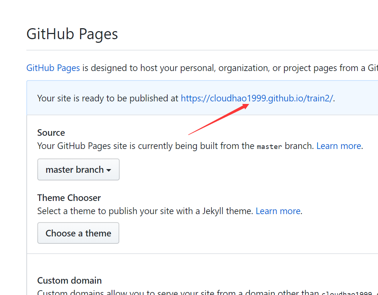The image size is (378, 295).
Task: Open the master branch source dropdown
Action: 78,169
